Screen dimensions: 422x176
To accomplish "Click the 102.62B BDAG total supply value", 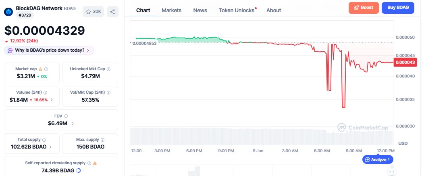I will pos(29,147).
